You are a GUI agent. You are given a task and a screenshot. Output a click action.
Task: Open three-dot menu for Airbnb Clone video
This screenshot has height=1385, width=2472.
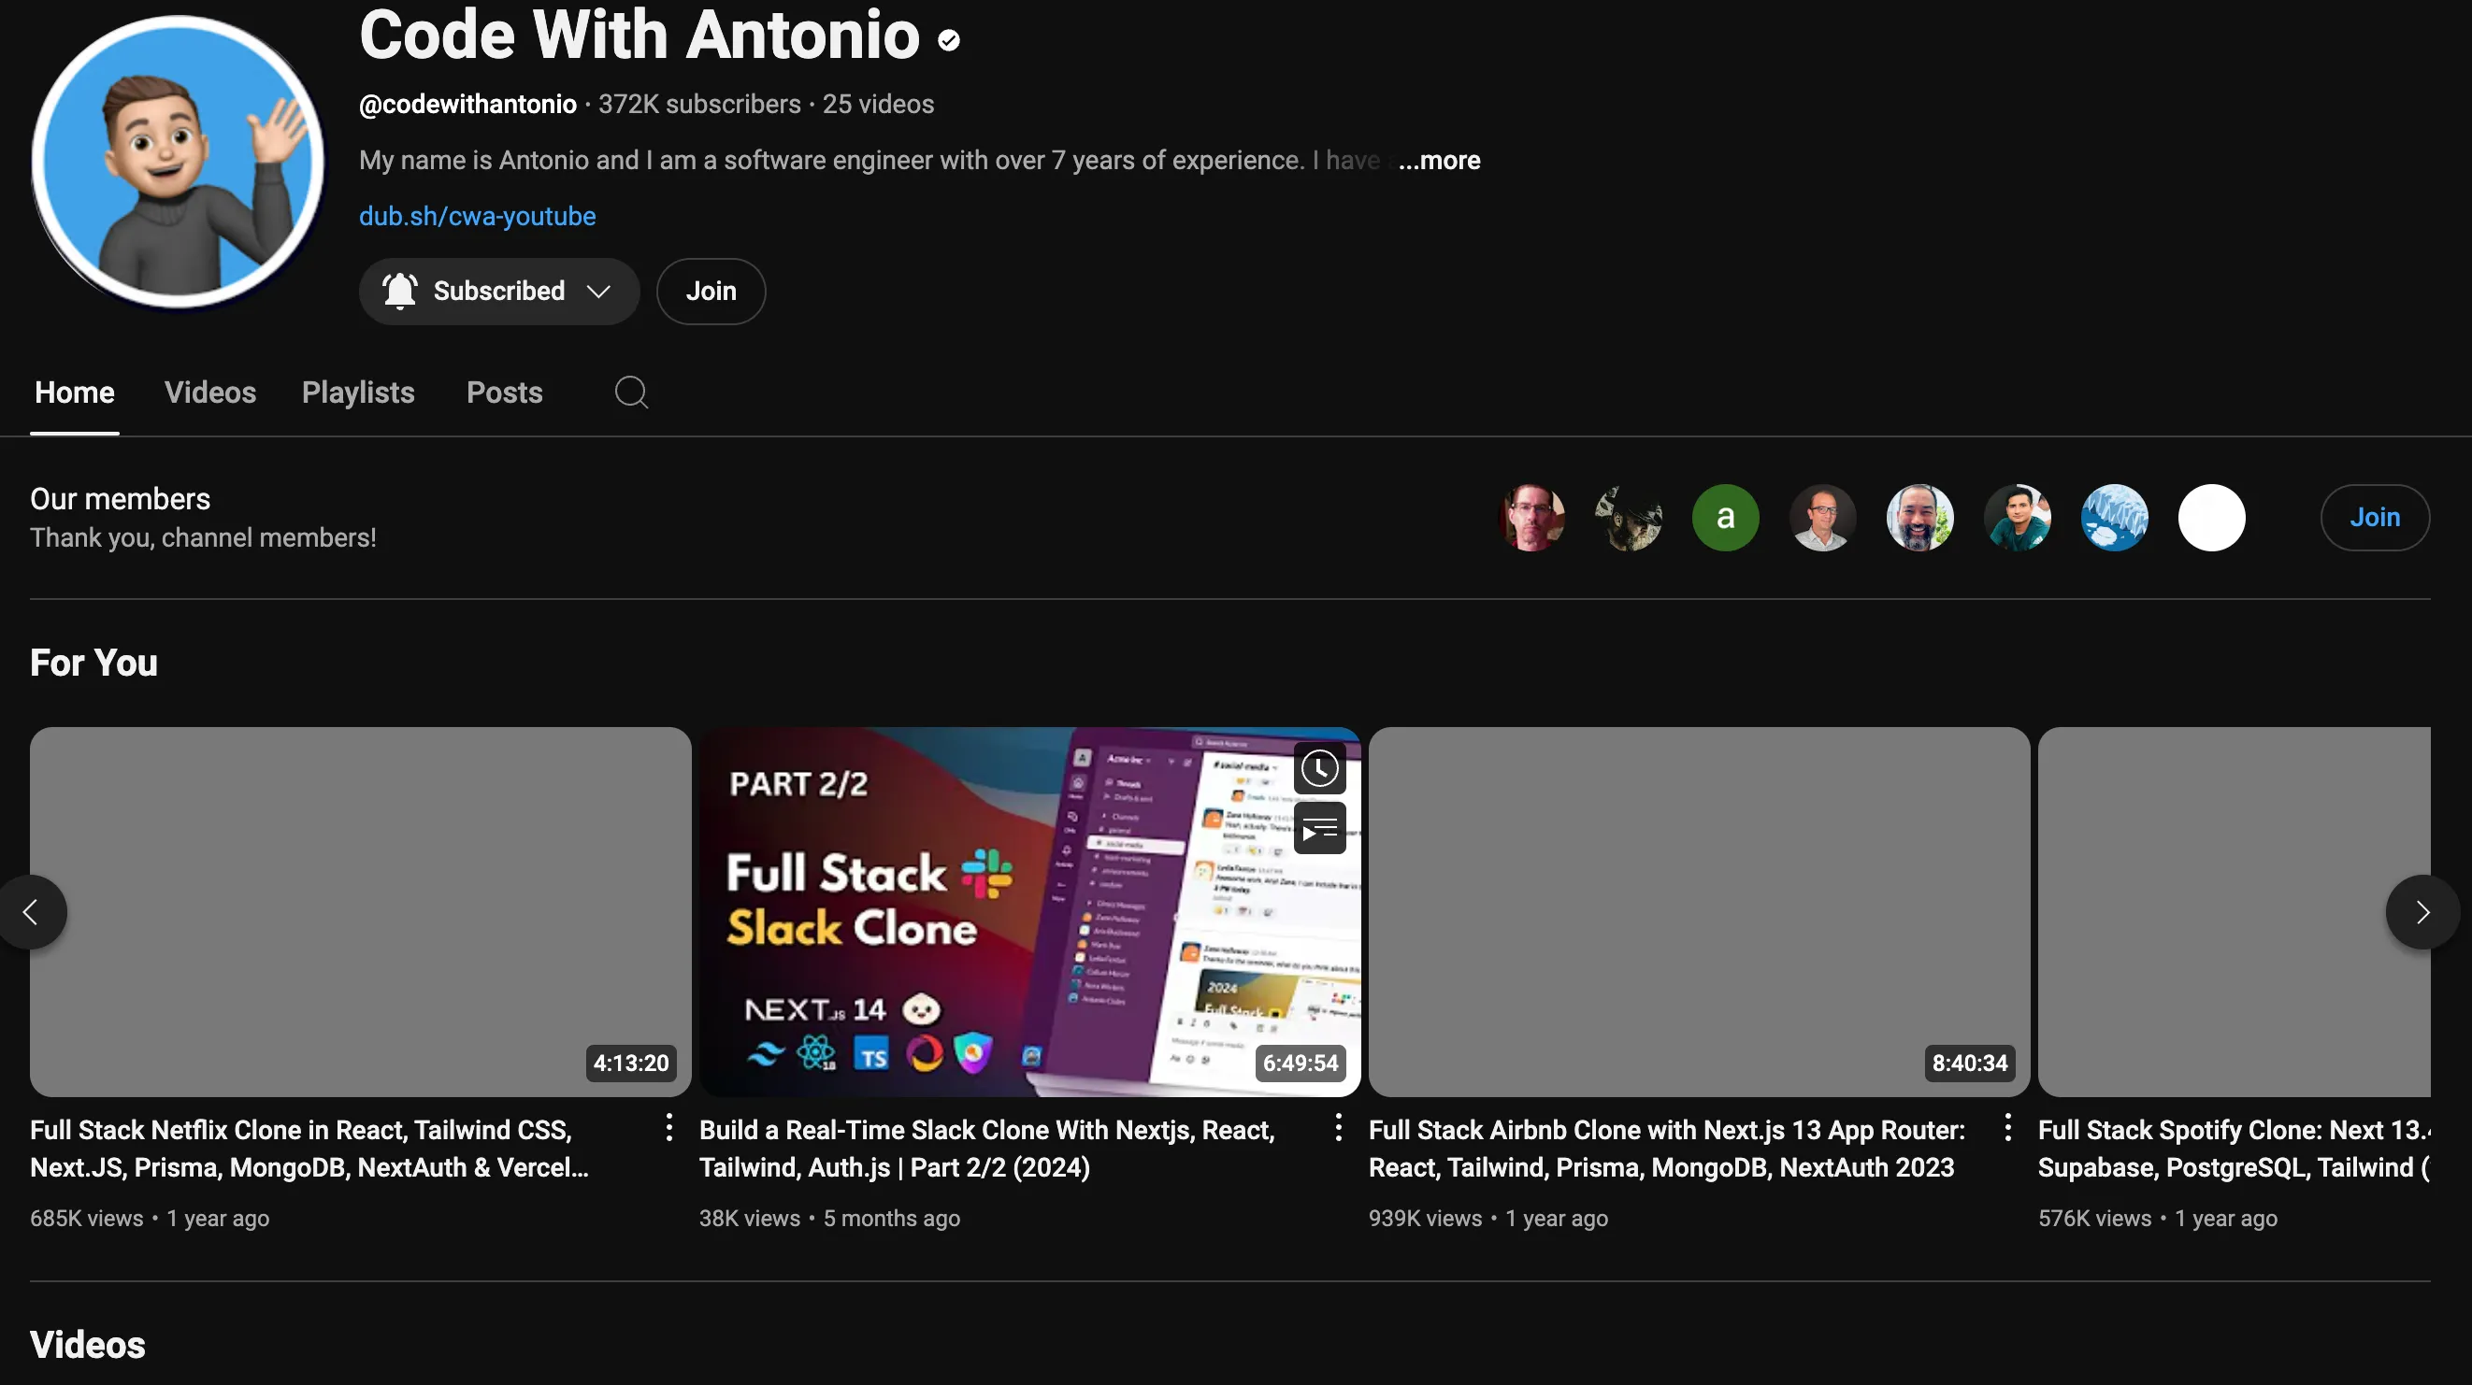click(2007, 1128)
